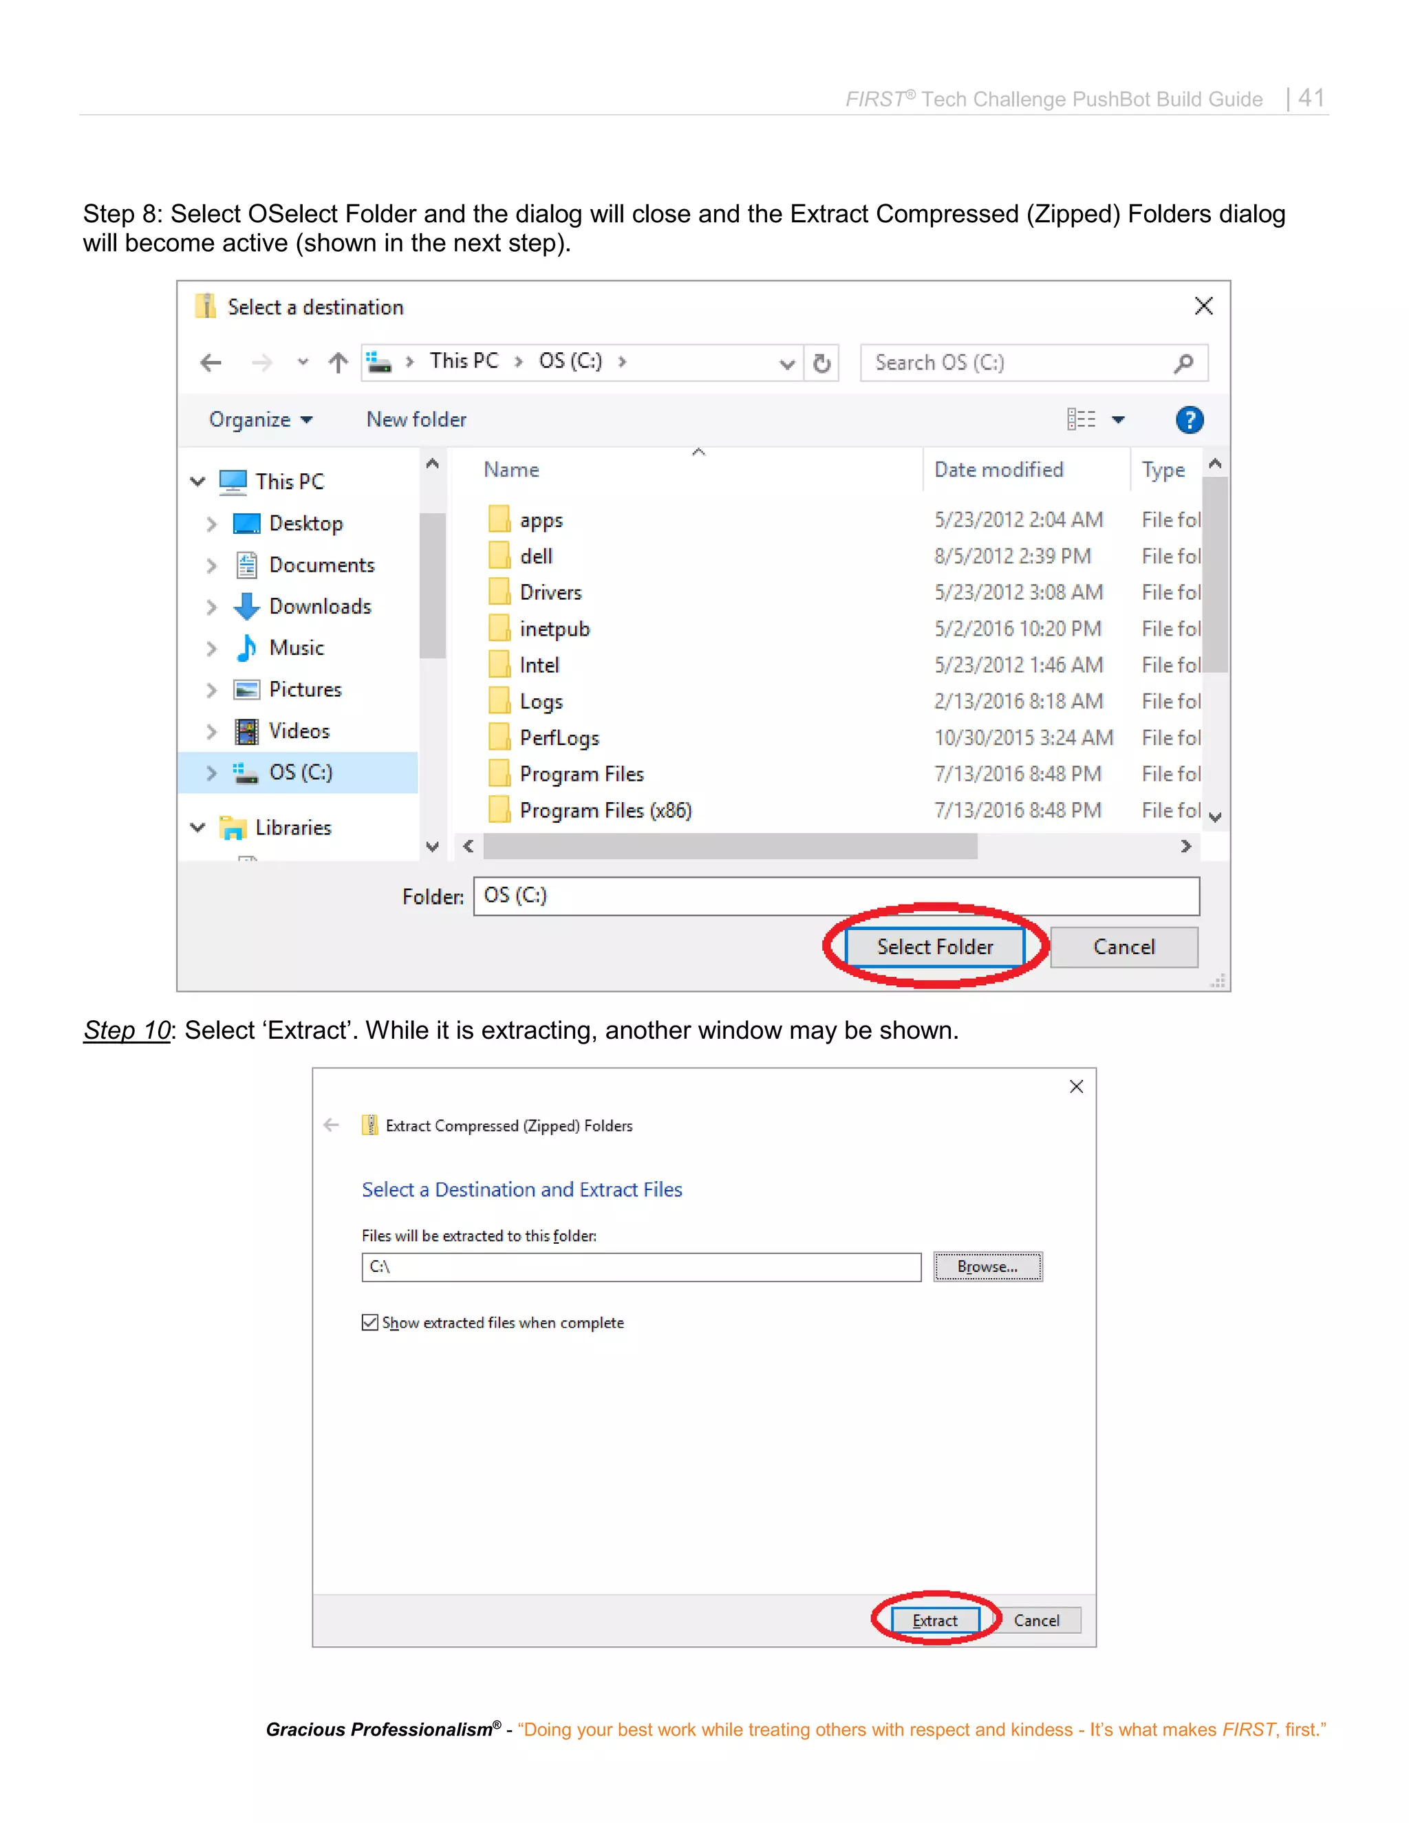Sort by the Date modified column header
The height and width of the screenshot is (1823, 1409).
click(x=998, y=470)
